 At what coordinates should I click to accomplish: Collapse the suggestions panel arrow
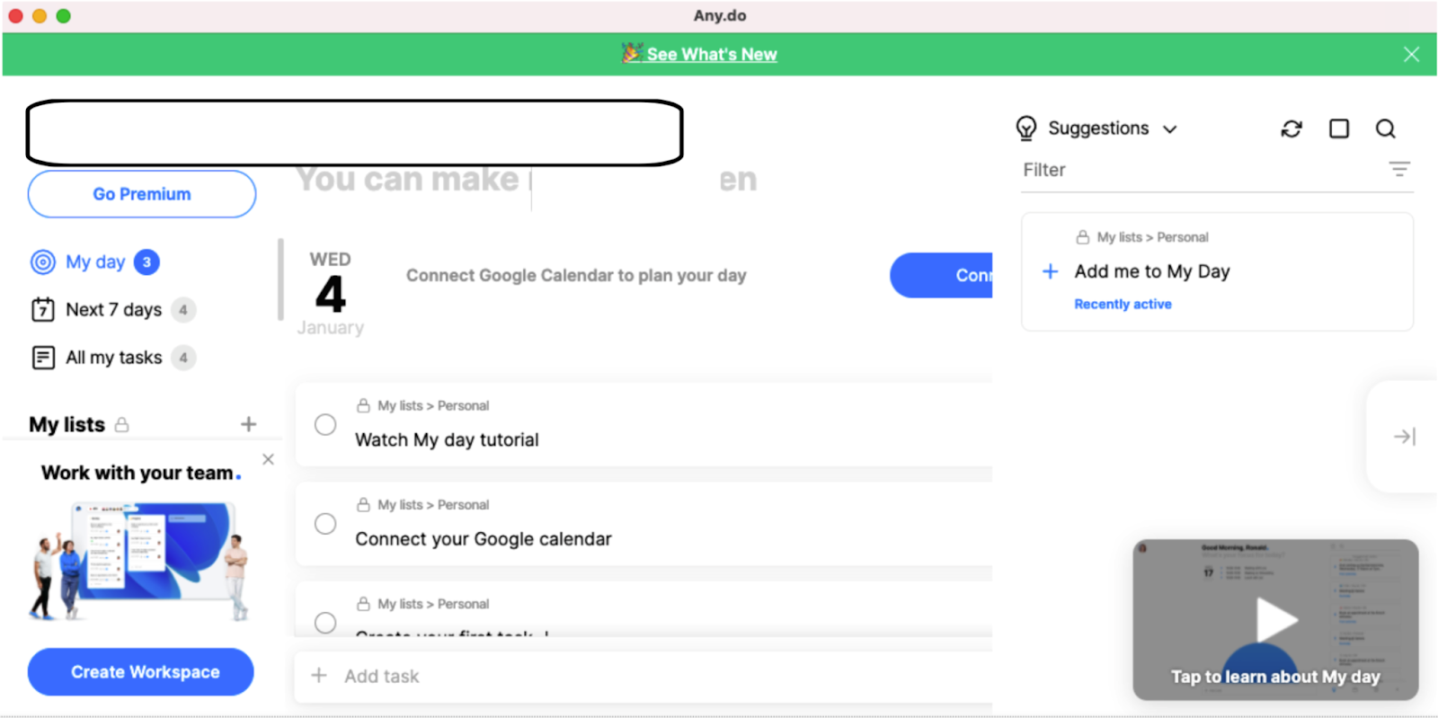click(x=1404, y=437)
